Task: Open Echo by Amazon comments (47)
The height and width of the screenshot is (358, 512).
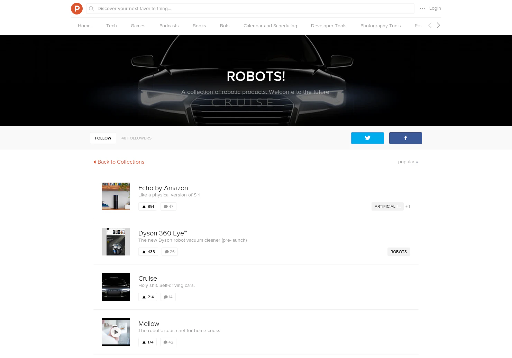Action: 168,206
